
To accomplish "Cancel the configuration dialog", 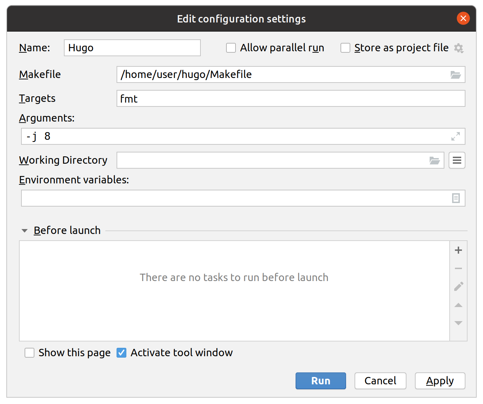I will click(x=380, y=381).
